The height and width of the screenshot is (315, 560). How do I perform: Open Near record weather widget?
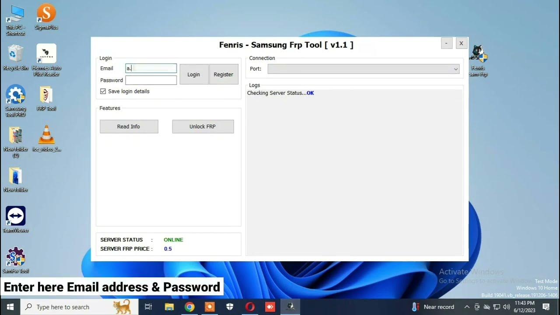(x=434, y=307)
